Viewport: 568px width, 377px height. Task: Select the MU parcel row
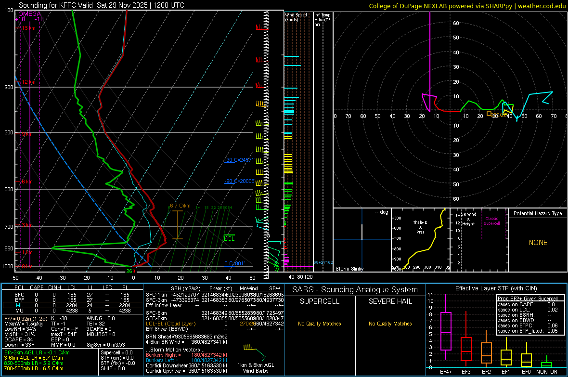[x=73, y=311]
